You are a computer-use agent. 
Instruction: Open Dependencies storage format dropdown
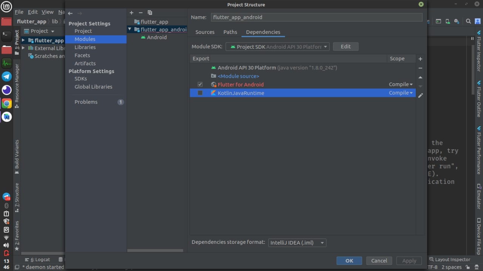(297, 243)
